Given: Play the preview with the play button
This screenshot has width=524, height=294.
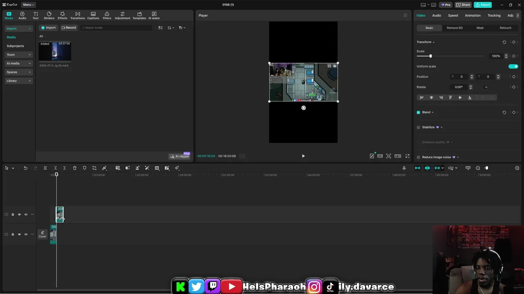Looking at the screenshot, I should 303,156.
